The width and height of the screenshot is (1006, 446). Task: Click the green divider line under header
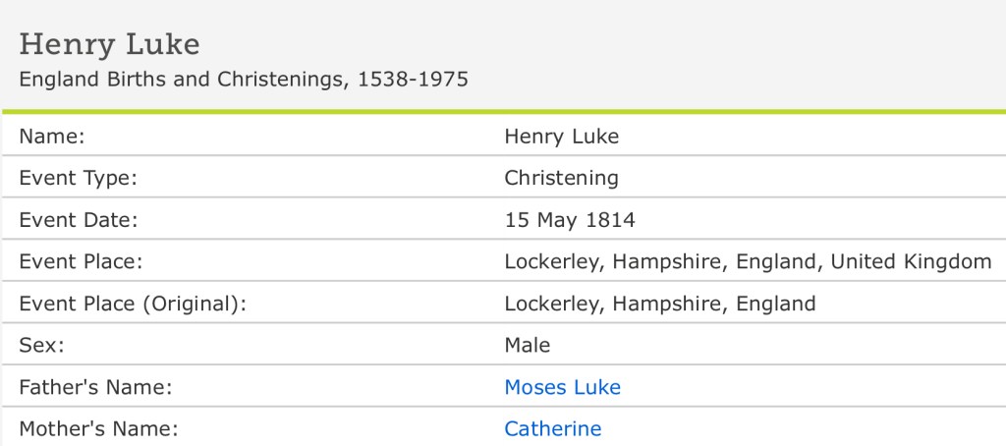[x=503, y=112]
